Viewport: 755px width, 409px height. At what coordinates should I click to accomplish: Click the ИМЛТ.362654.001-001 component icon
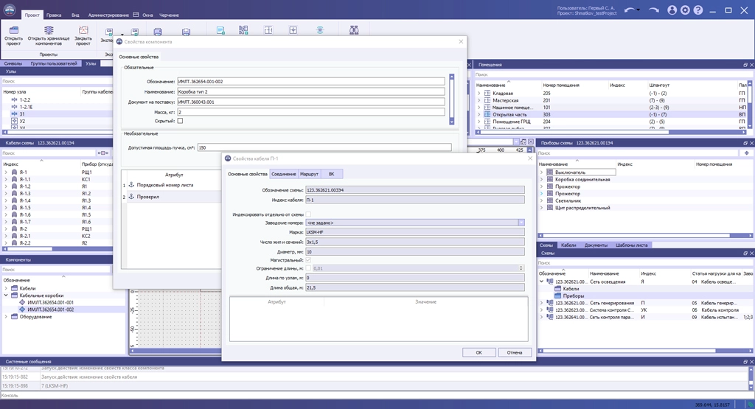tap(21, 303)
